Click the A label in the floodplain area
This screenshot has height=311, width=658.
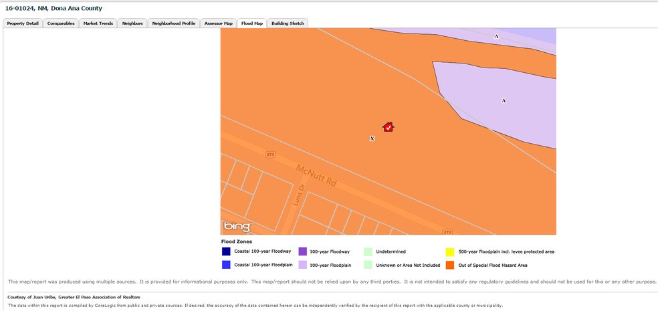pyautogui.click(x=504, y=101)
